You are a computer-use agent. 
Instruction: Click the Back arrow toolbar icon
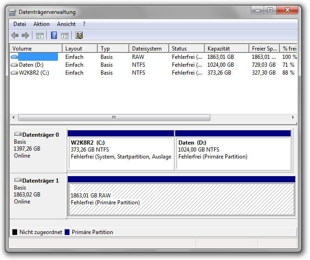(x=15, y=35)
